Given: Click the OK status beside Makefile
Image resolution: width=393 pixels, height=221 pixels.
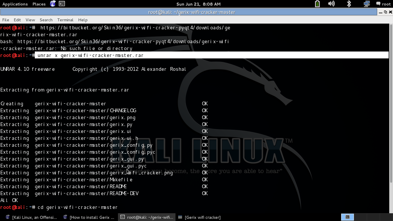Looking at the screenshot, I should 205,180.
